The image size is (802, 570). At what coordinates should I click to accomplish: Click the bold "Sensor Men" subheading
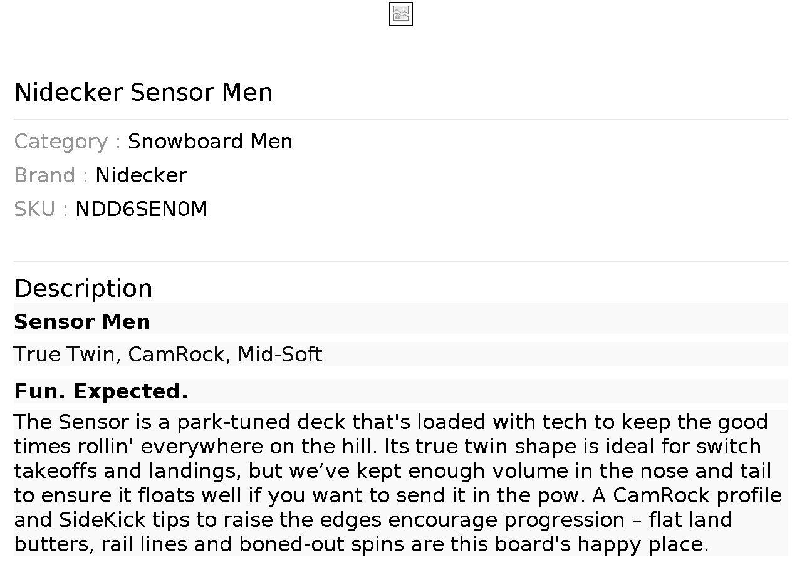82,322
